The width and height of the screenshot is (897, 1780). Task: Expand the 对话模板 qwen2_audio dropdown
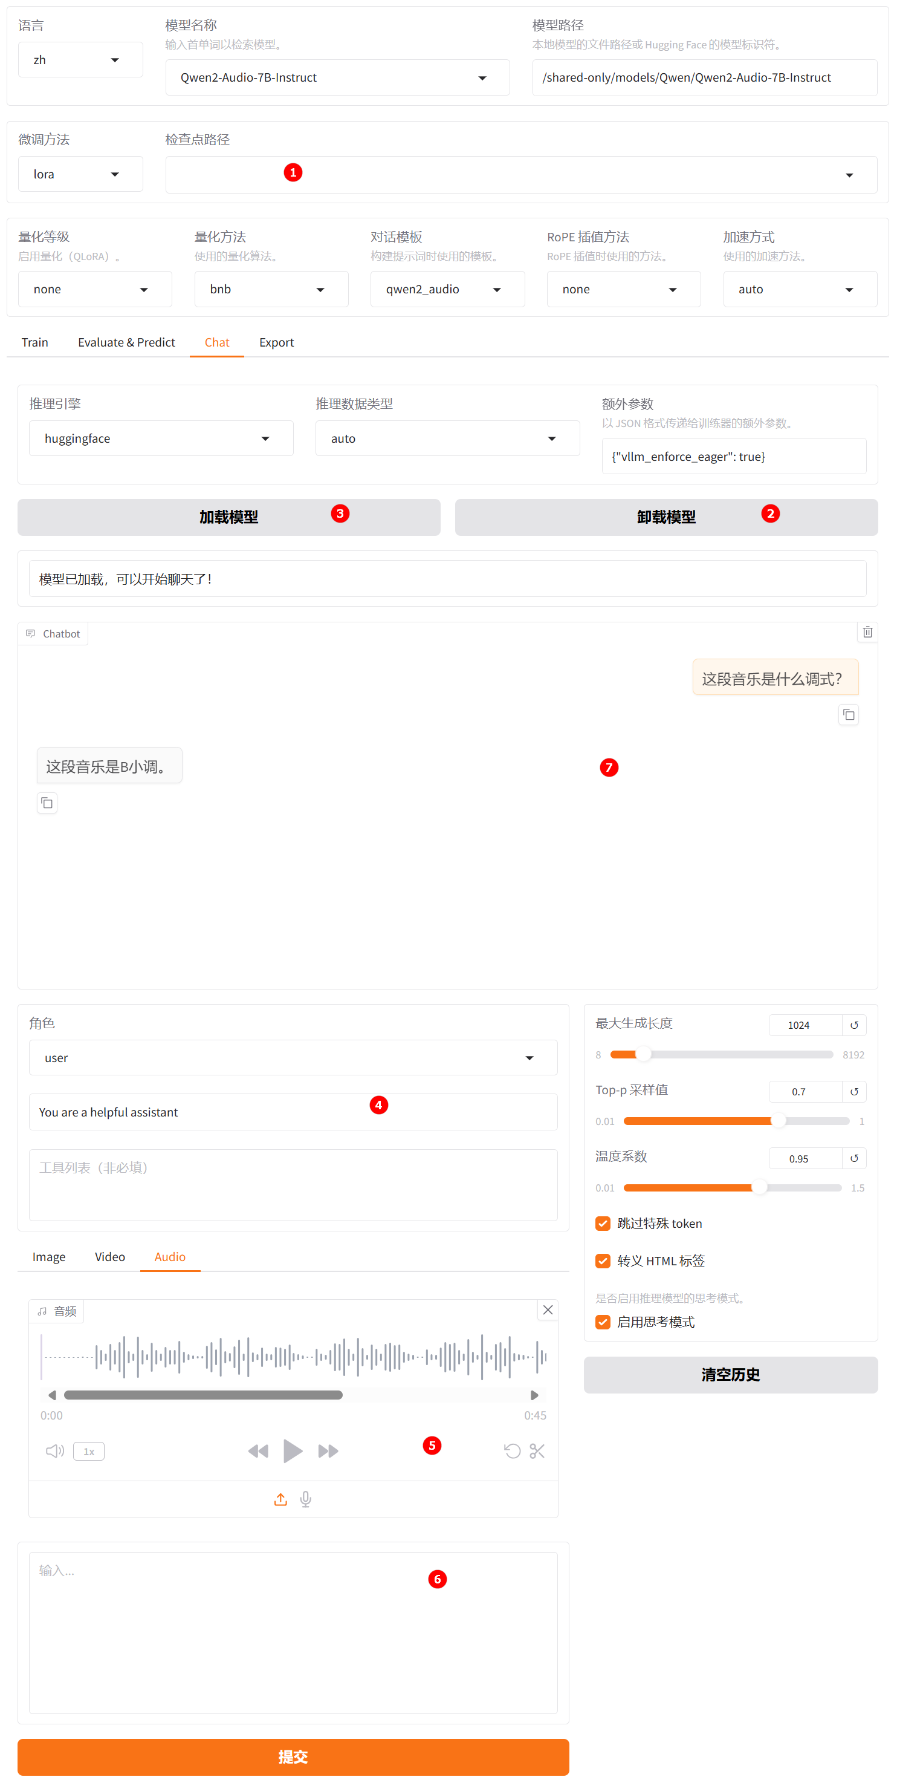(x=447, y=289)
